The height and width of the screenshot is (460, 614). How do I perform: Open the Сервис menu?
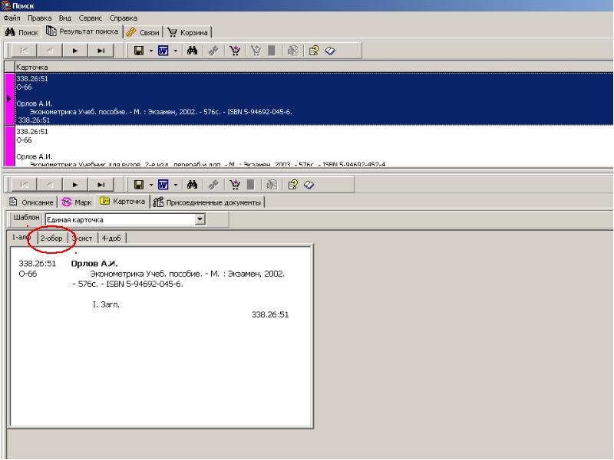[x=91, y=18]
